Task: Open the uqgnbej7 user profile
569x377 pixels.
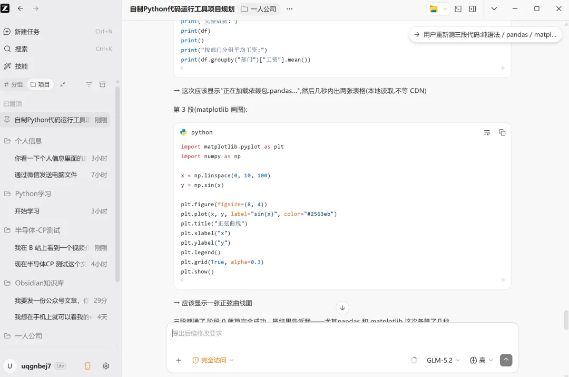Action: (36, 366)
